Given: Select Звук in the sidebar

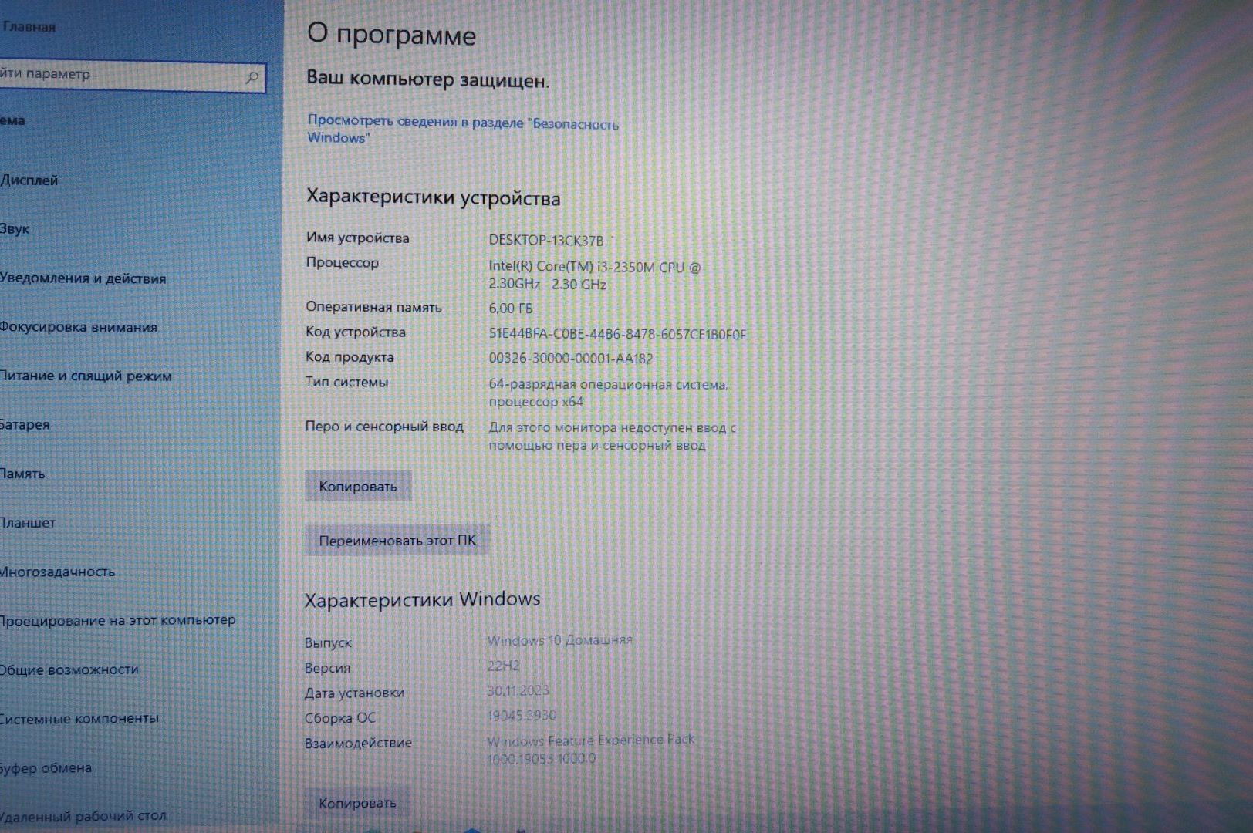Looking at the screenshot, I should (15, 229).
